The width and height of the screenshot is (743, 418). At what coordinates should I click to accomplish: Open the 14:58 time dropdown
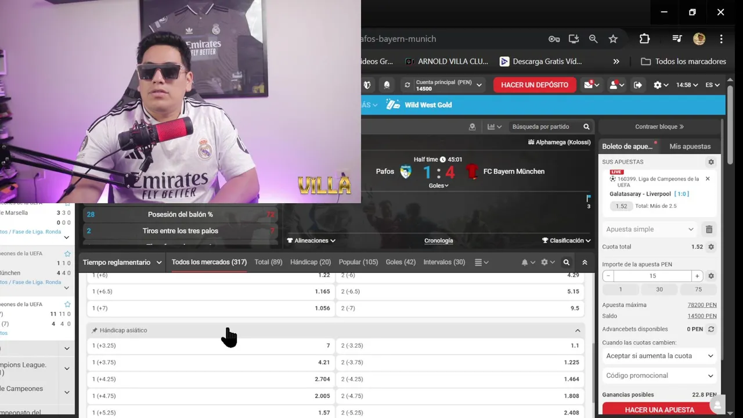tap(687, 85)
